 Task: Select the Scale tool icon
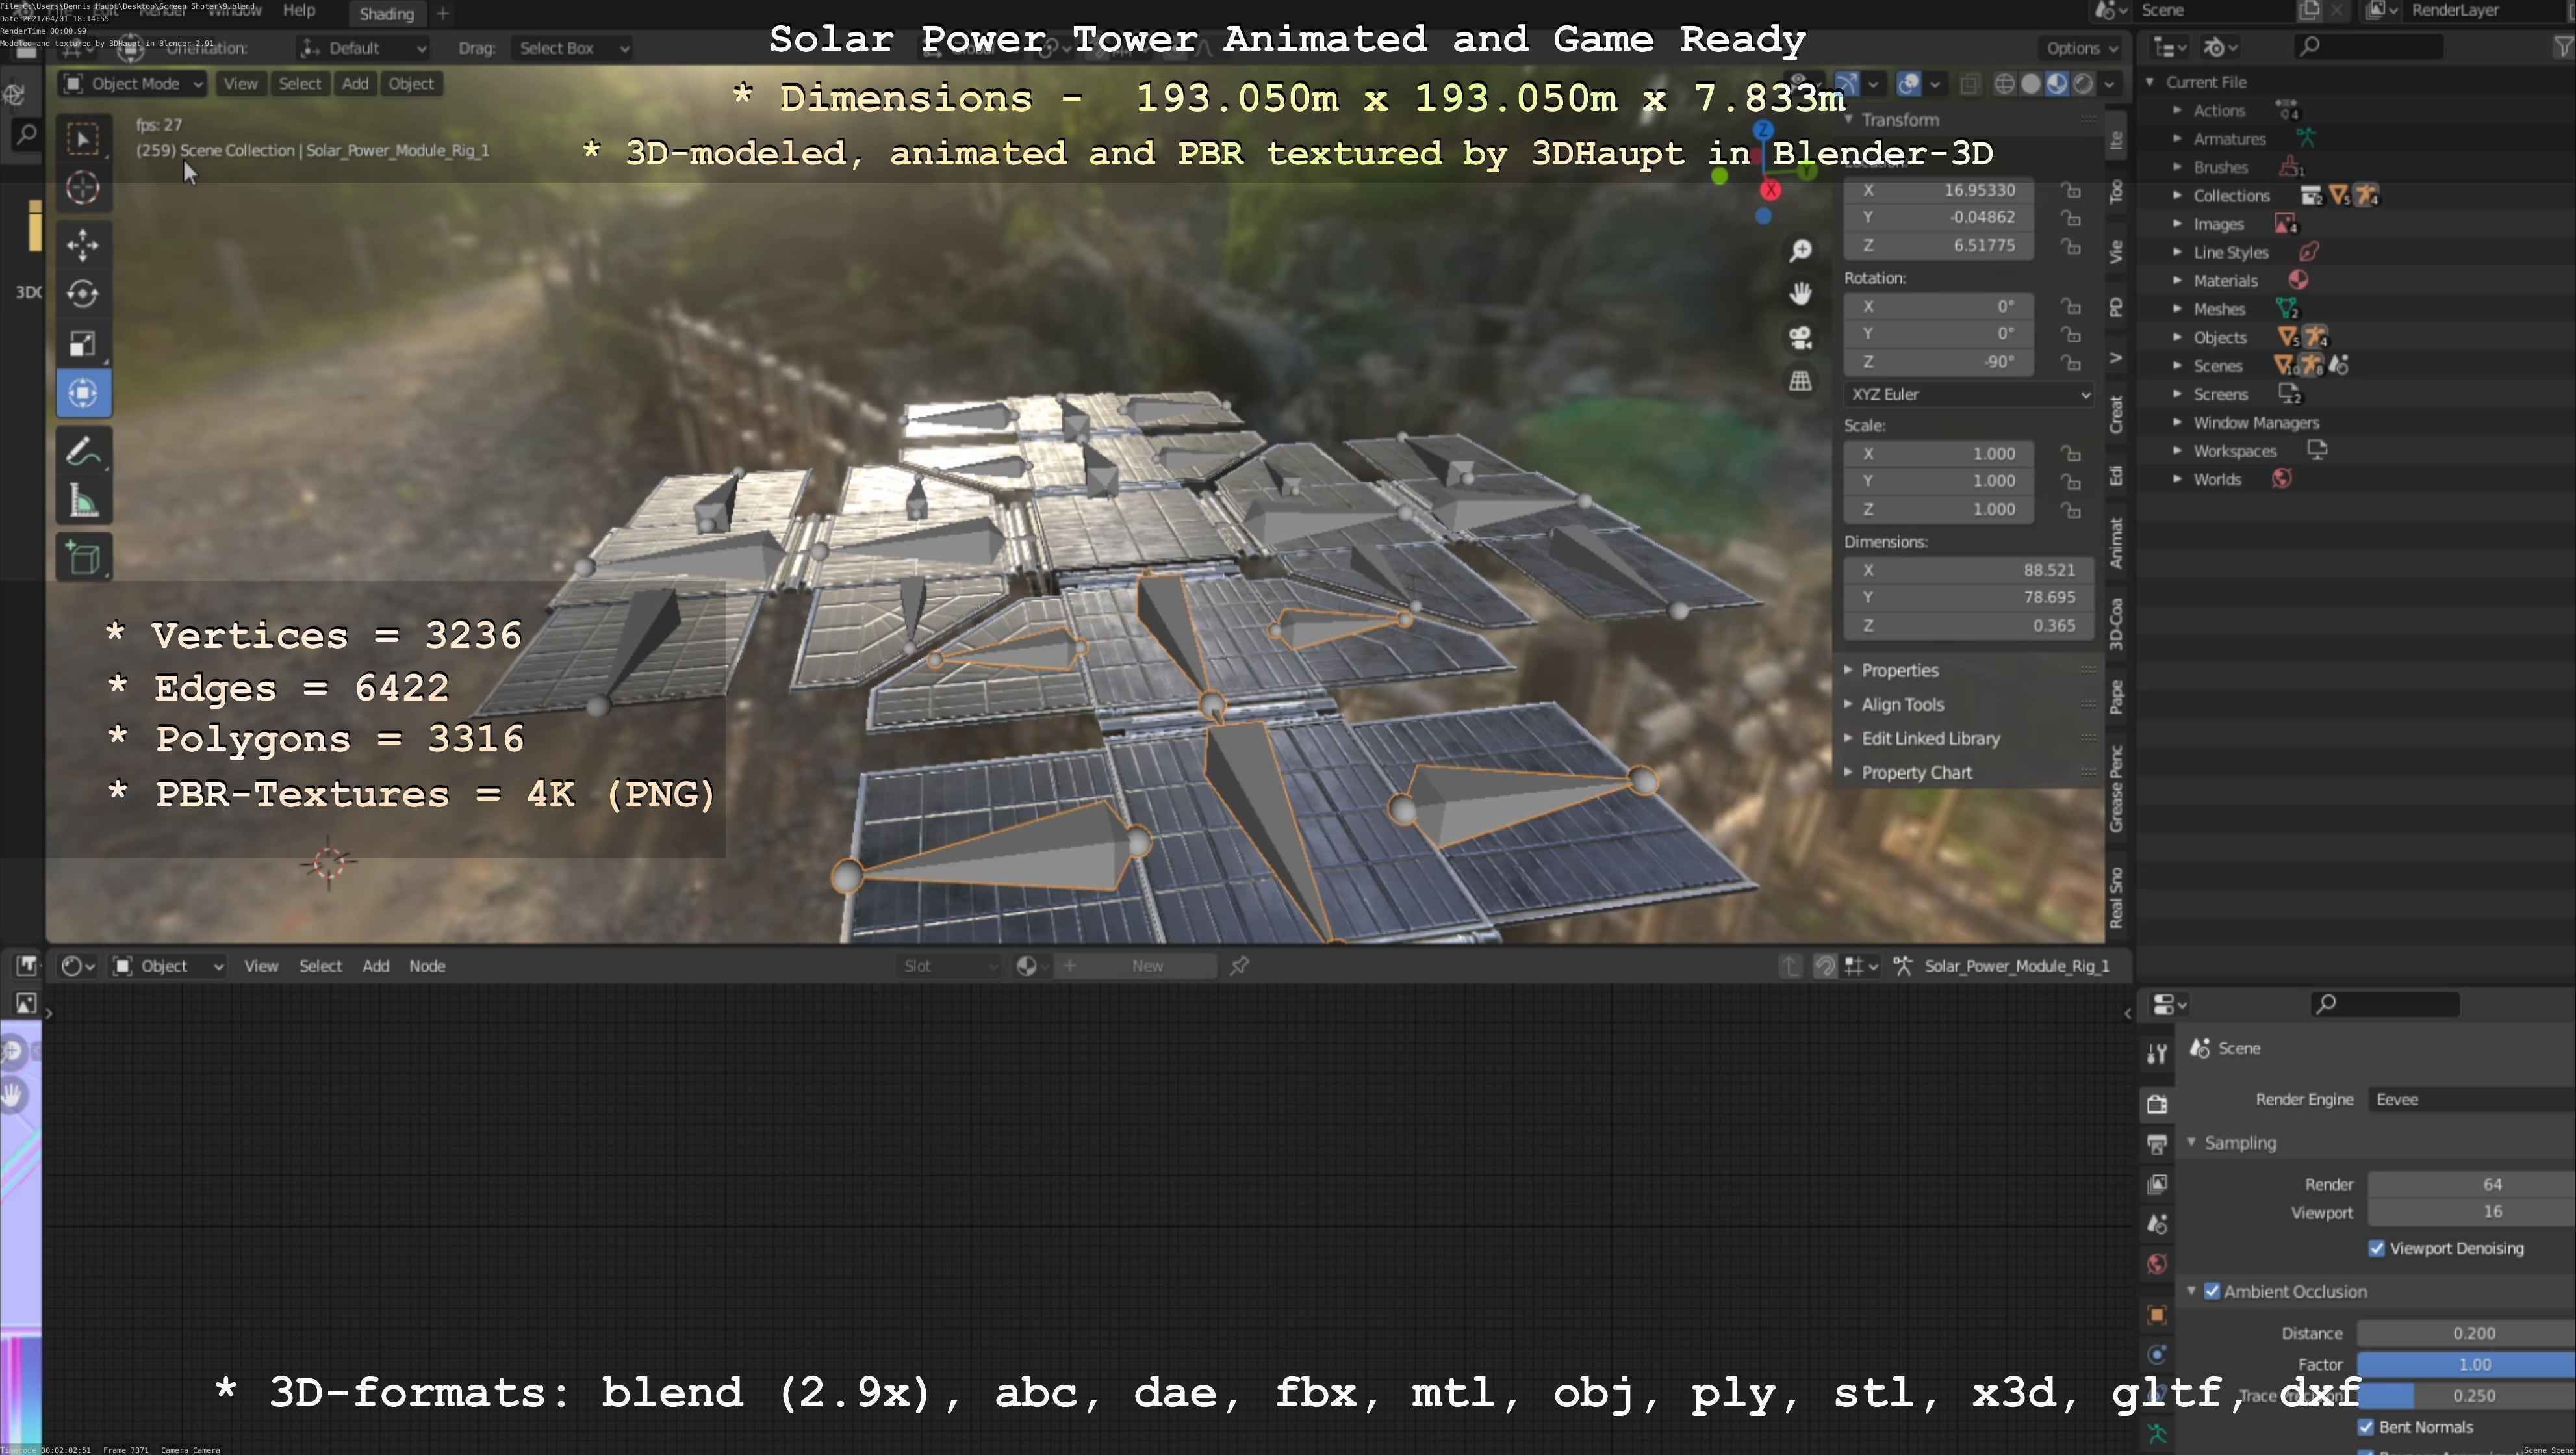(x=83, y=343)
